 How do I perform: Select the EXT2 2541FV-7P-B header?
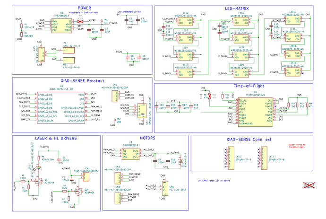pyautogui.click(x=264, y=158)
